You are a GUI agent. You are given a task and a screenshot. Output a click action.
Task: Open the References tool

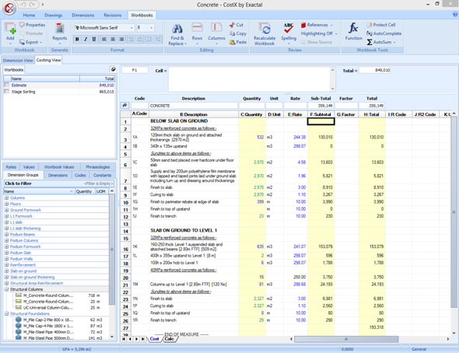(317, 25)
